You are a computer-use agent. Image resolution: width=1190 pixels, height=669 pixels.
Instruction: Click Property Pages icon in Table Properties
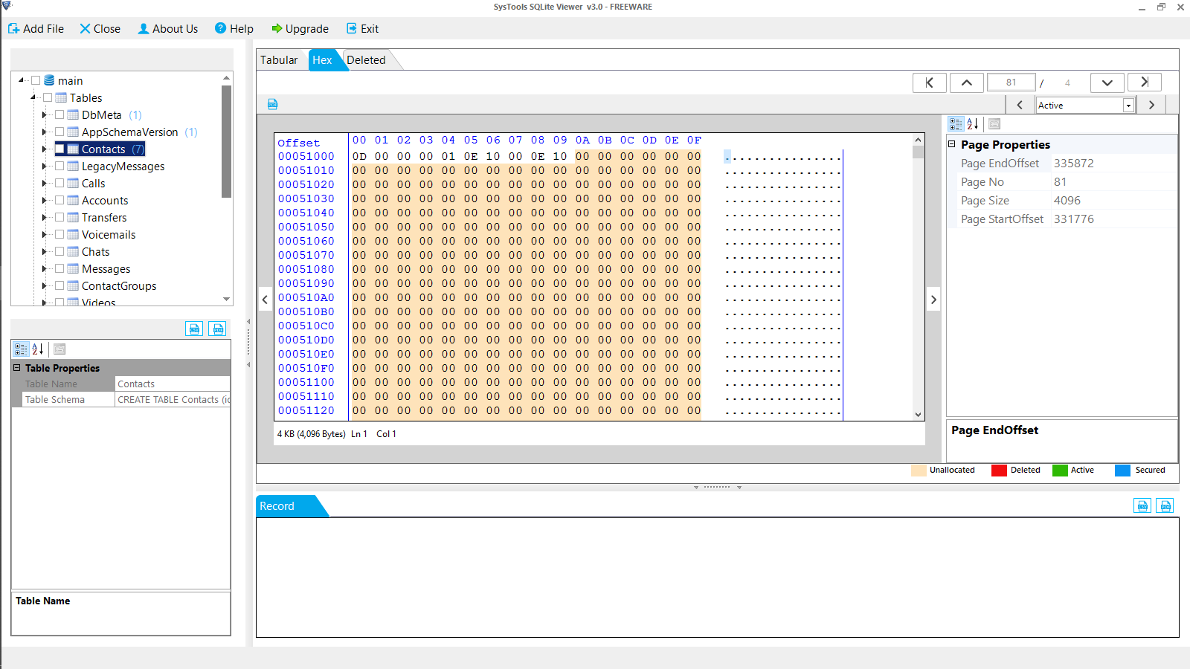(59, 349)
